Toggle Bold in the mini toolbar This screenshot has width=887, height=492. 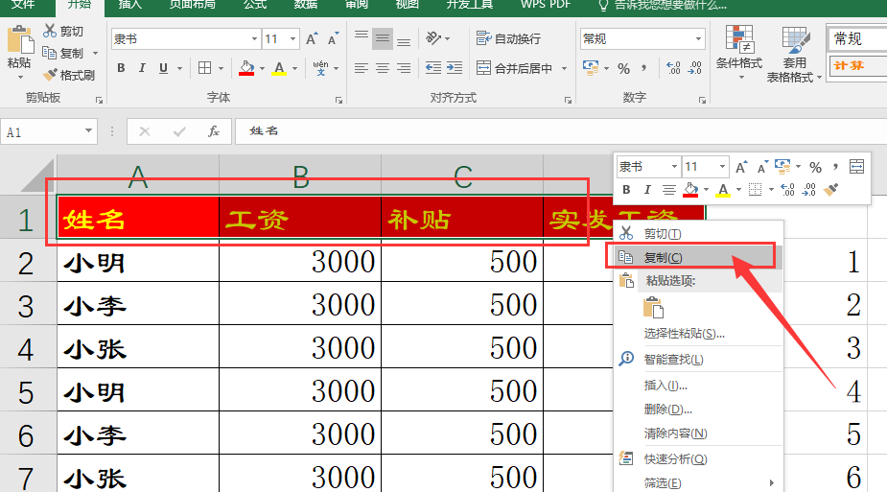point(627,190)
